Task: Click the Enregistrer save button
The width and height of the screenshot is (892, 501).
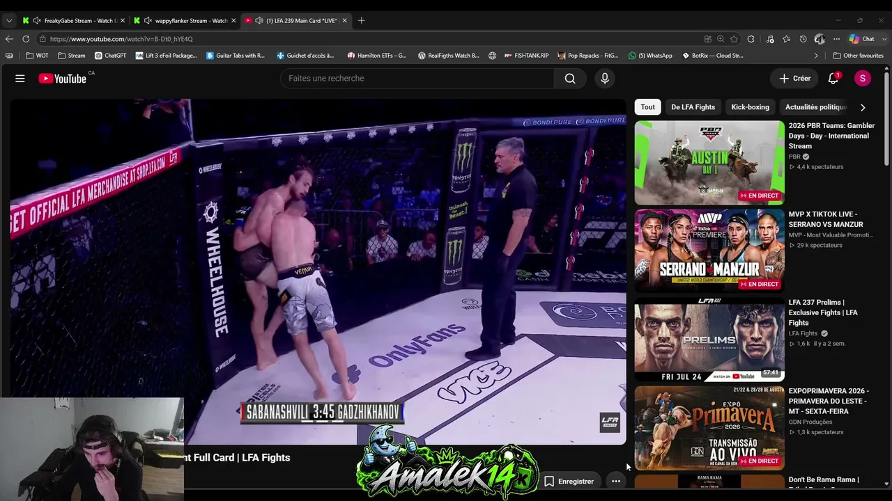Action: point(569,481)
